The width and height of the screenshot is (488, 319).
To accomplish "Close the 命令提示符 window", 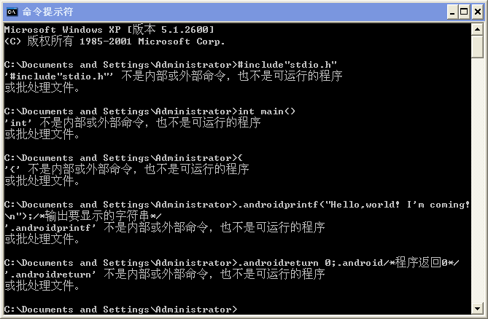I will [x=477, y=12].
